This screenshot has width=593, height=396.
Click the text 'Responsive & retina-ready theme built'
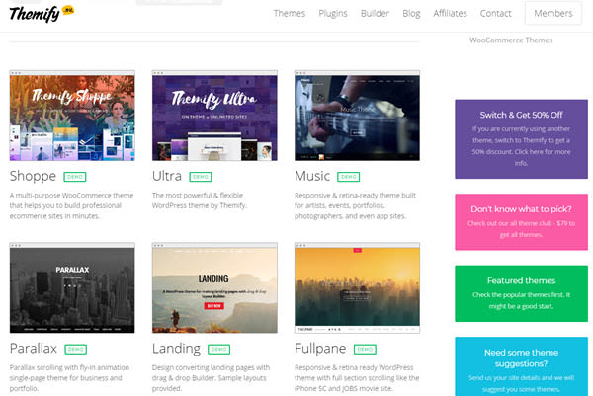355,196
